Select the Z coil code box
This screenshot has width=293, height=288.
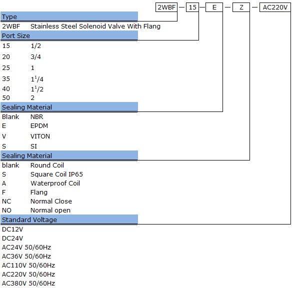pos(241,7)
